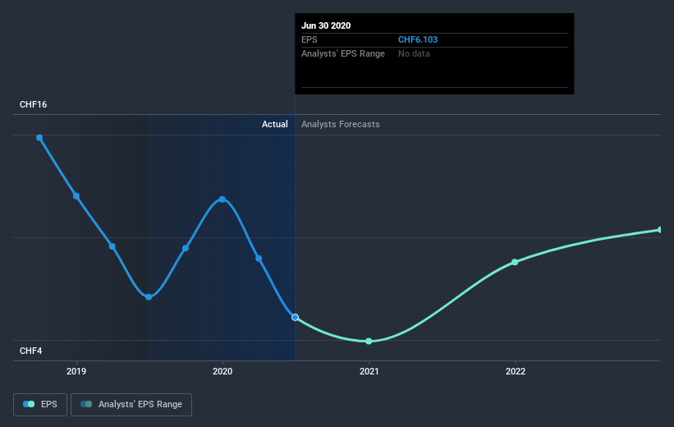Click the 2019 x-axis label

point(76,371)
